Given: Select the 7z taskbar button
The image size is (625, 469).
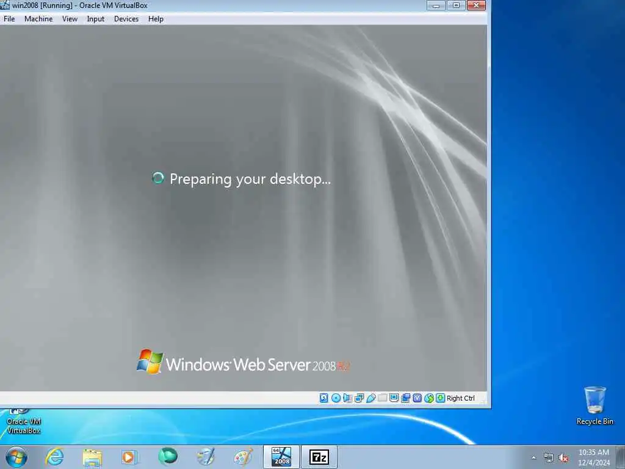Looking at the screenshot, I should pyautogui.click(x=319, y=457).
